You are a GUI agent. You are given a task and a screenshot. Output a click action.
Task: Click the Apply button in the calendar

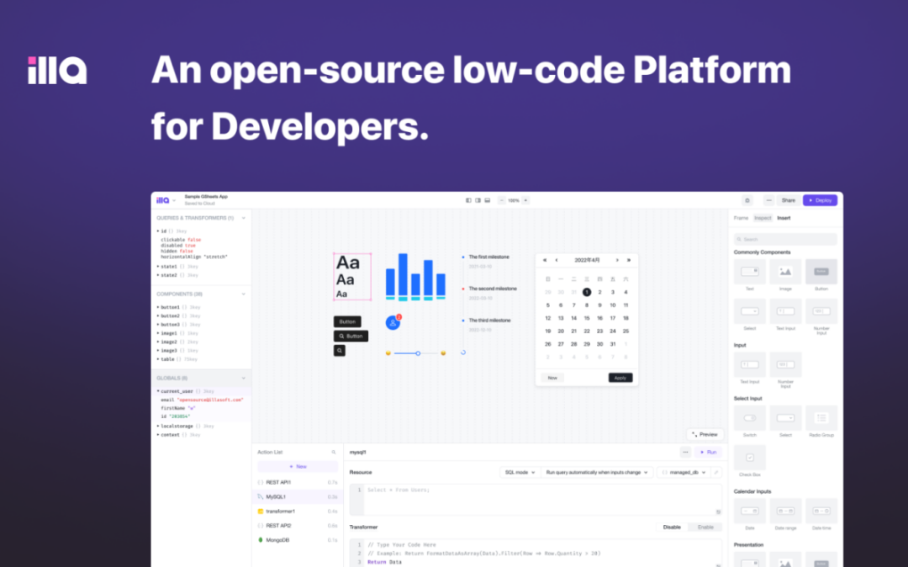click(x=620, y=378)
